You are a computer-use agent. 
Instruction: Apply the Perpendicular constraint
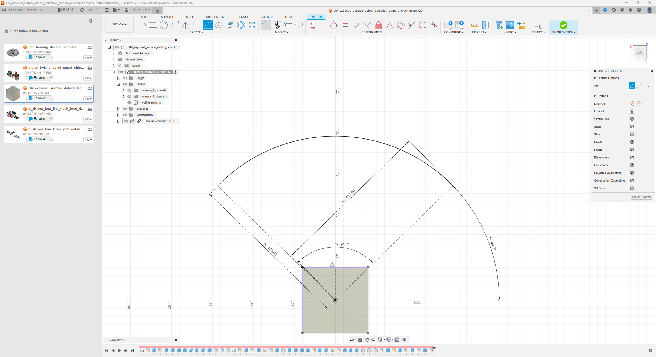click(368, 25)
